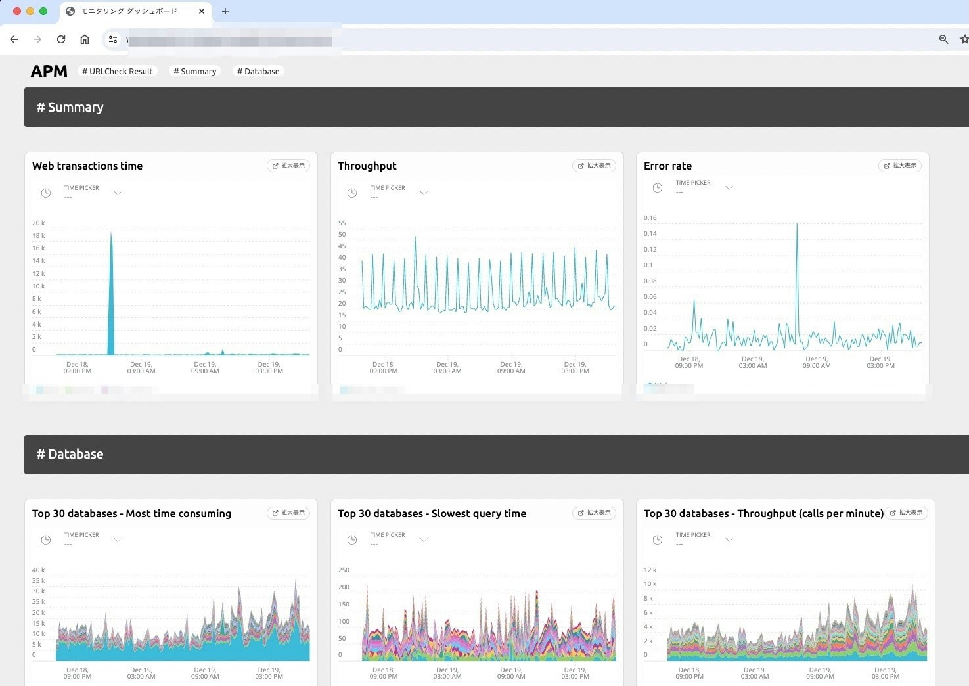
Task: Close the モニタリング ダッシュボード tab
Action: pyautogui.click(x=202, y=11)
